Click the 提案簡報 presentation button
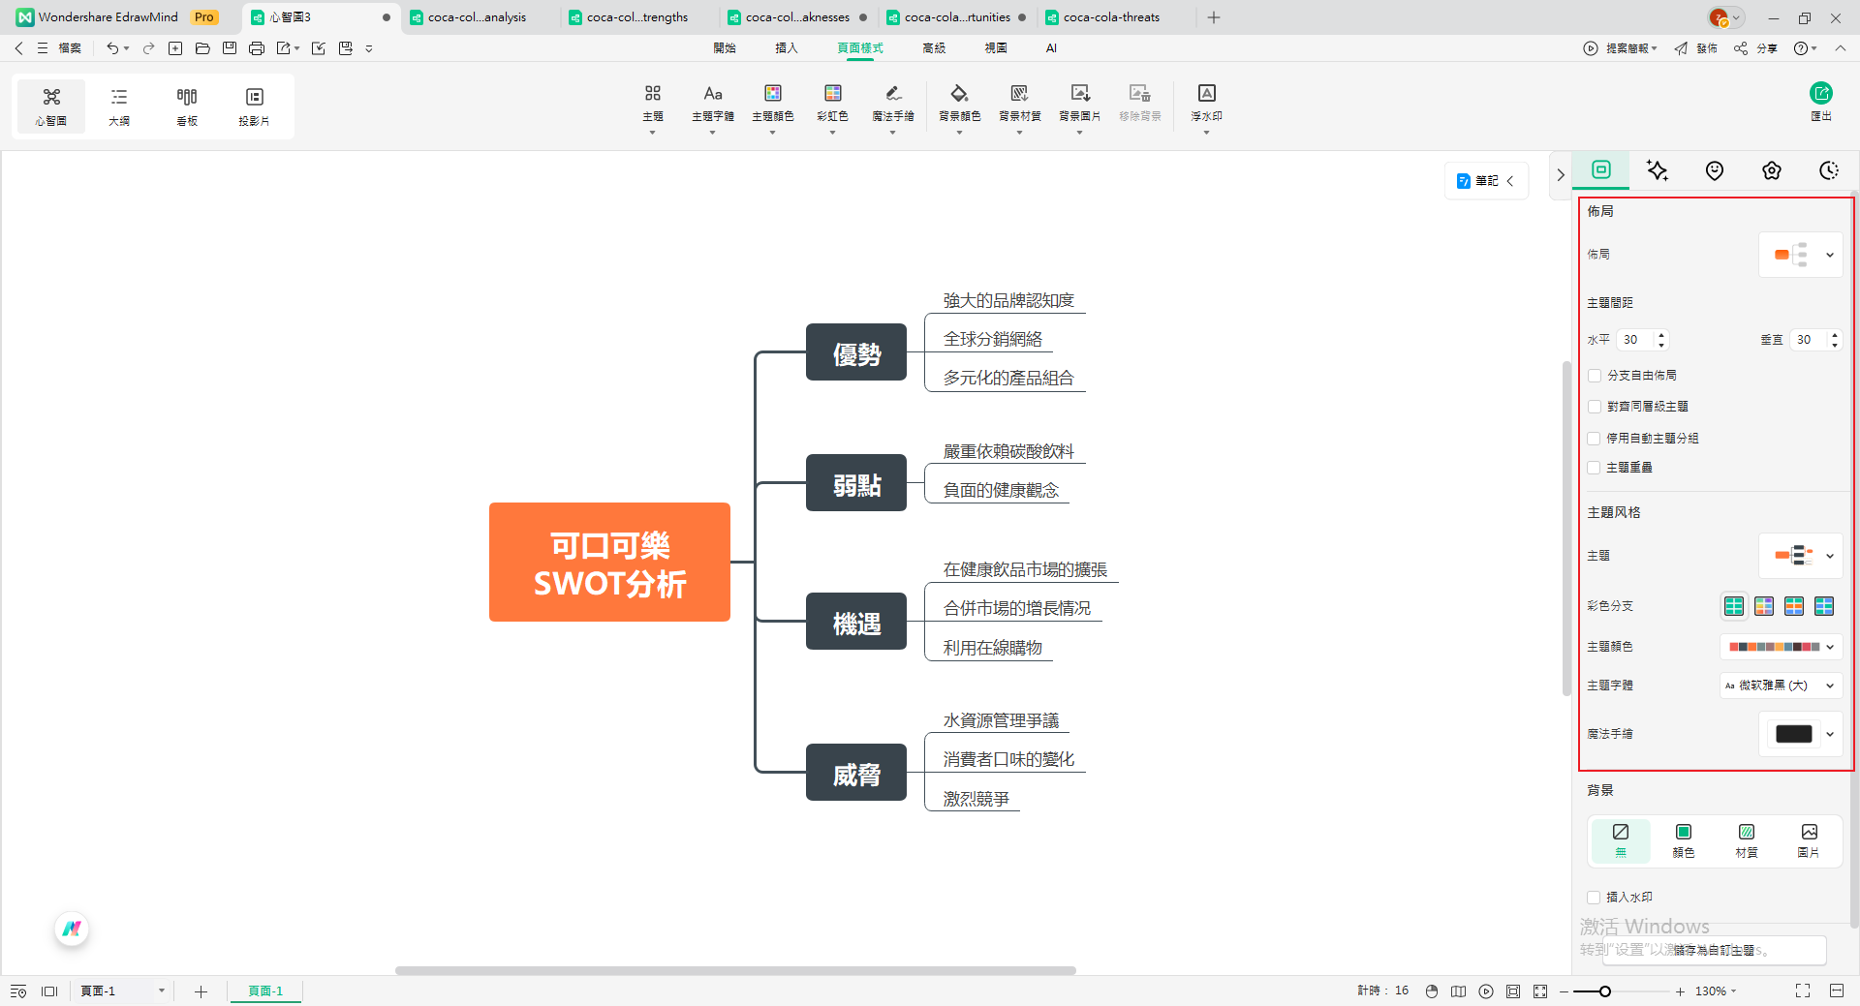 (x=1619, y=47)
